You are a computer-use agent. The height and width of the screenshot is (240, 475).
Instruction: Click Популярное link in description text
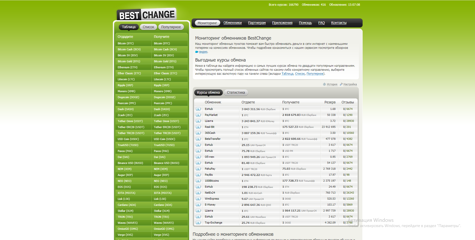click(x=315, y=74)
